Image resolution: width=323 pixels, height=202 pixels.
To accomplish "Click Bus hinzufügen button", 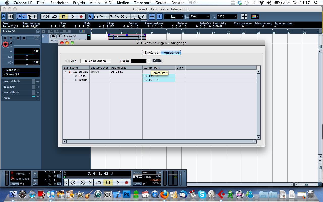I will [96, 61].
